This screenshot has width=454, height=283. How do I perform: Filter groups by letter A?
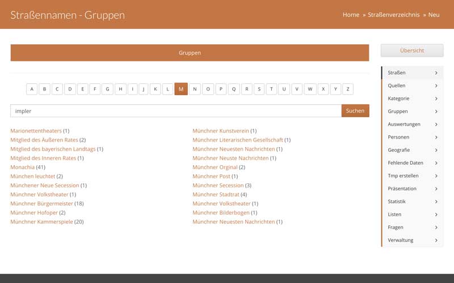(32, 89)
